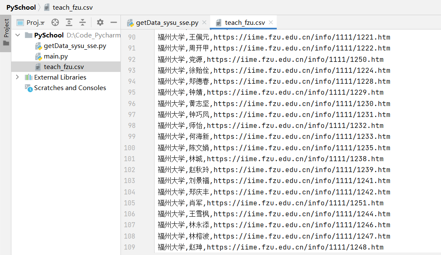The width and height of the screenshot is (441, 255).
Task: Close the getData_sysu_sse.py tab
Action: pyautogui.click(x=204, y=22)
